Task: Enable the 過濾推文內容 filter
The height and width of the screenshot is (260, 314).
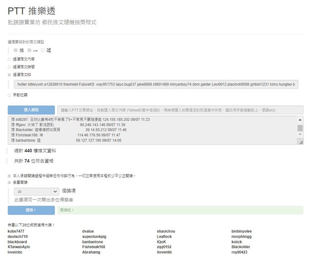Action: [9, 59]
